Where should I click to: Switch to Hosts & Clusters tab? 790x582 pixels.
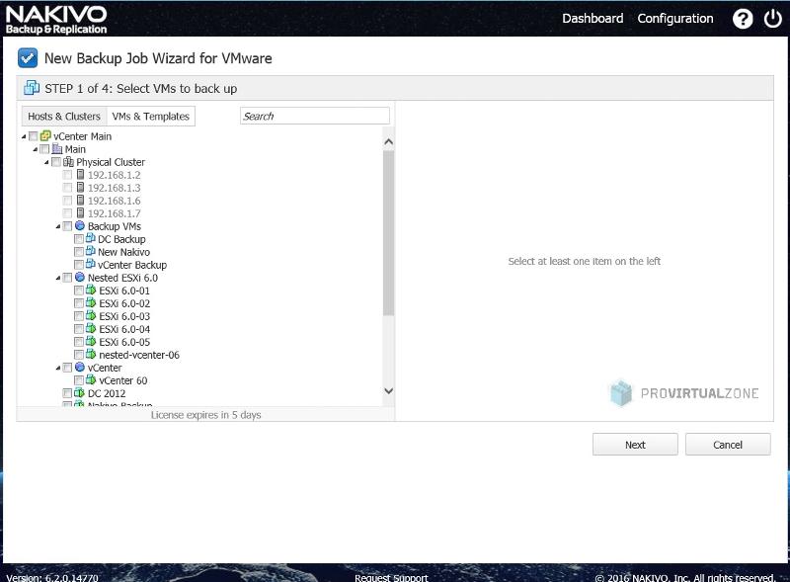coord(64,116)
